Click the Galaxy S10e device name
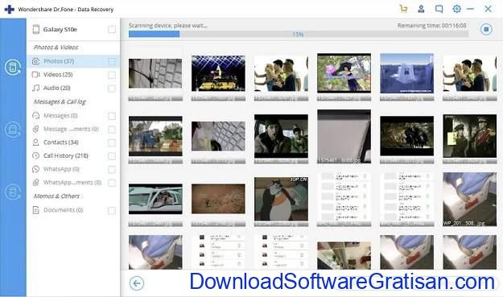The width and height of the screenshot is (503, 297). tap(60, 30)
